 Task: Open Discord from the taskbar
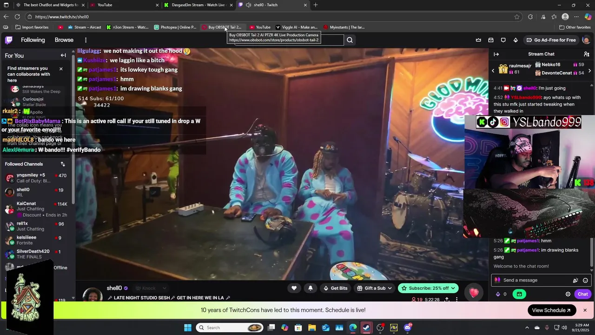coord(408,328)
